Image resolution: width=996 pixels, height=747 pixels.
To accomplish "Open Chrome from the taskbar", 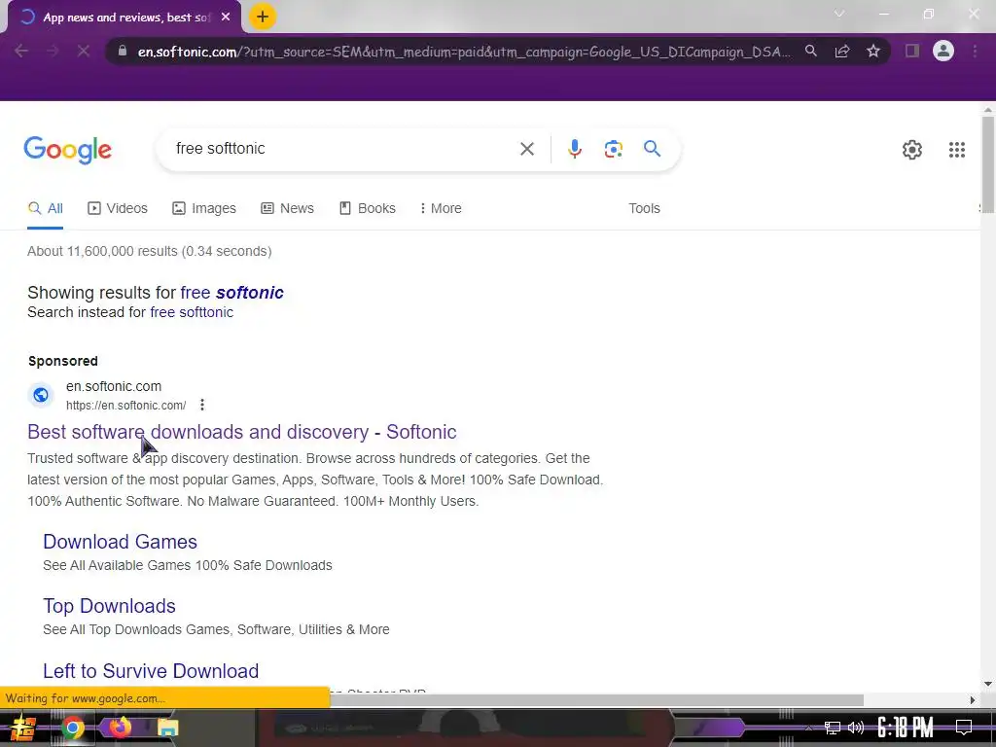I will (72, 728).
